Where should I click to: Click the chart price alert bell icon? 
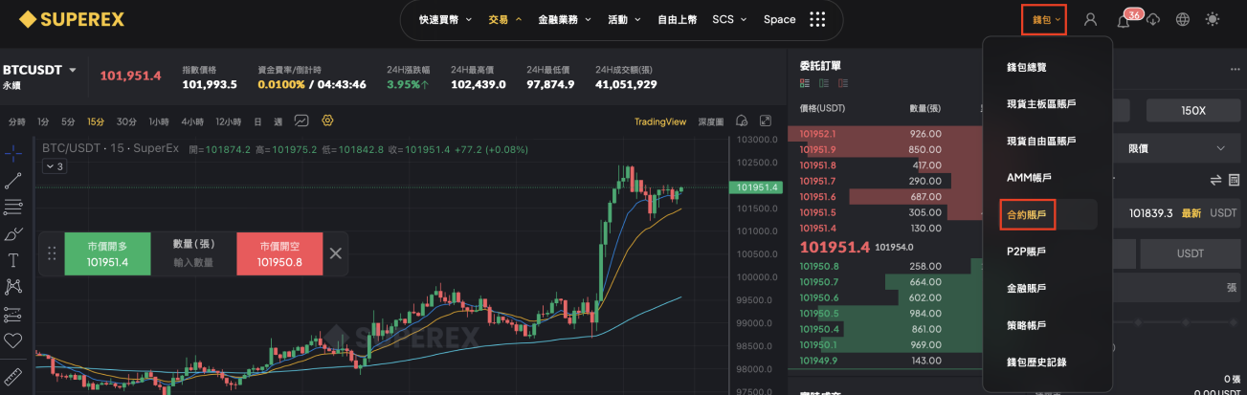click(743, 121)
